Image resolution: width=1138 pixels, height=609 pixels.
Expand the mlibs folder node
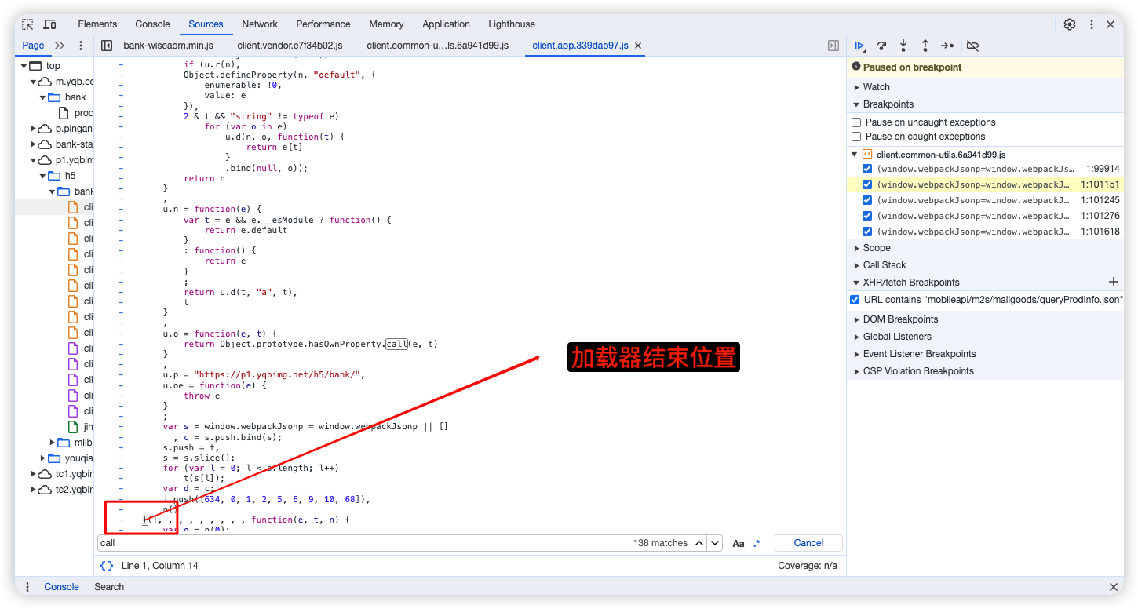53,443
